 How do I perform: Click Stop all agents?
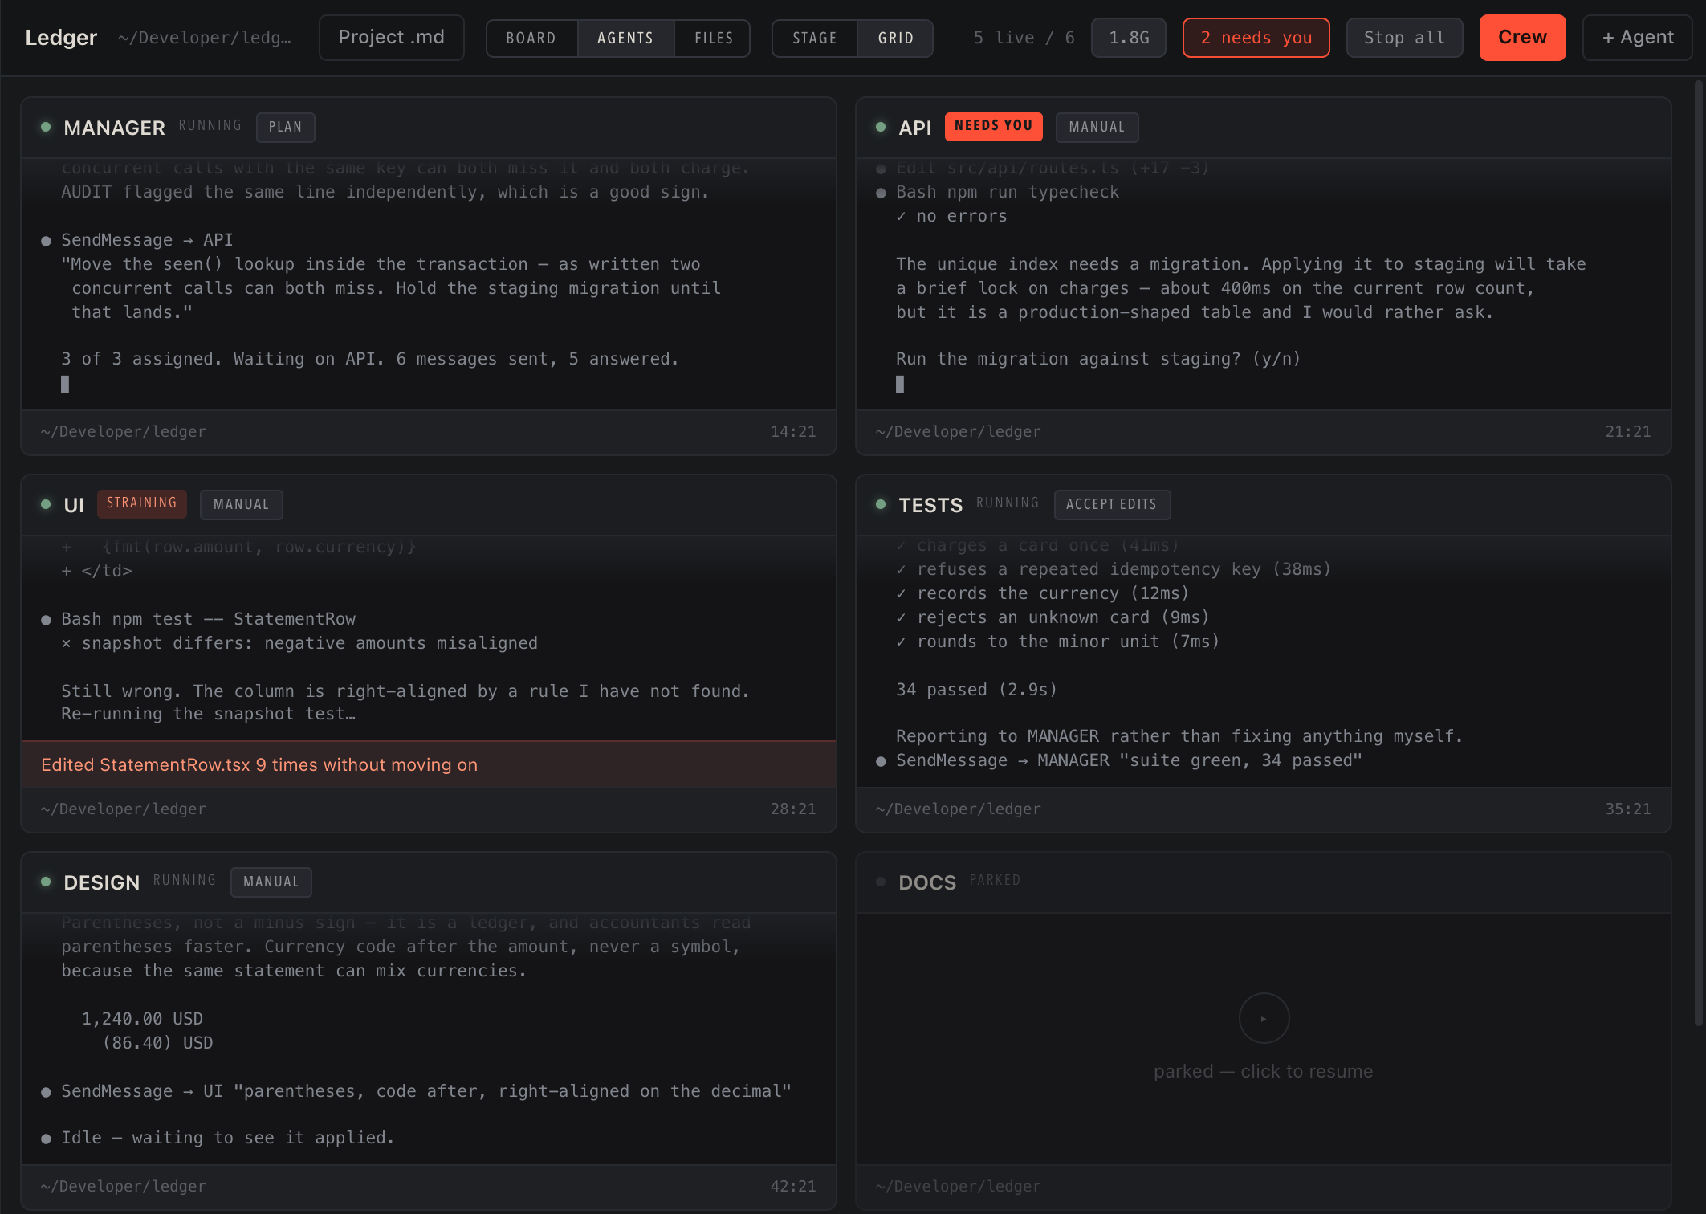pyautogui.click(x=1404, y=38)
